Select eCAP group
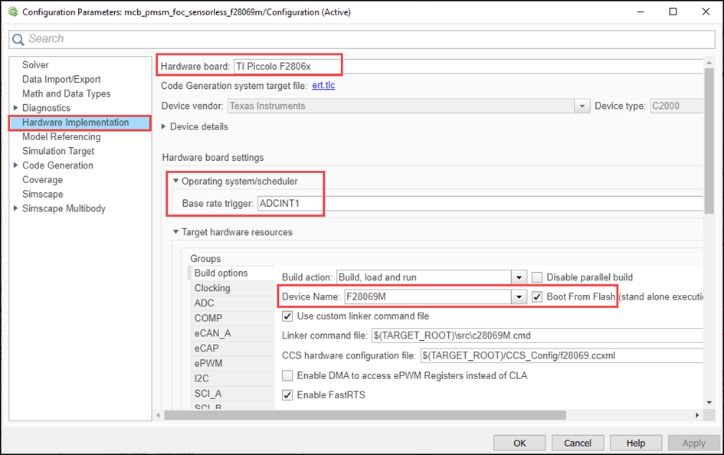Screen dimensions: 724x455 pyautogui.click(x=232, y=349)
